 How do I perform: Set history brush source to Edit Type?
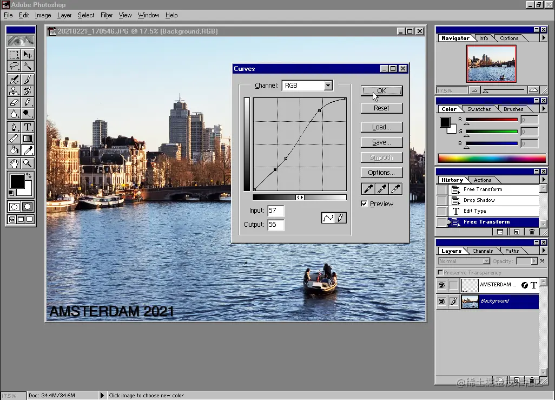pyautogui.click(x=442, y=211)
